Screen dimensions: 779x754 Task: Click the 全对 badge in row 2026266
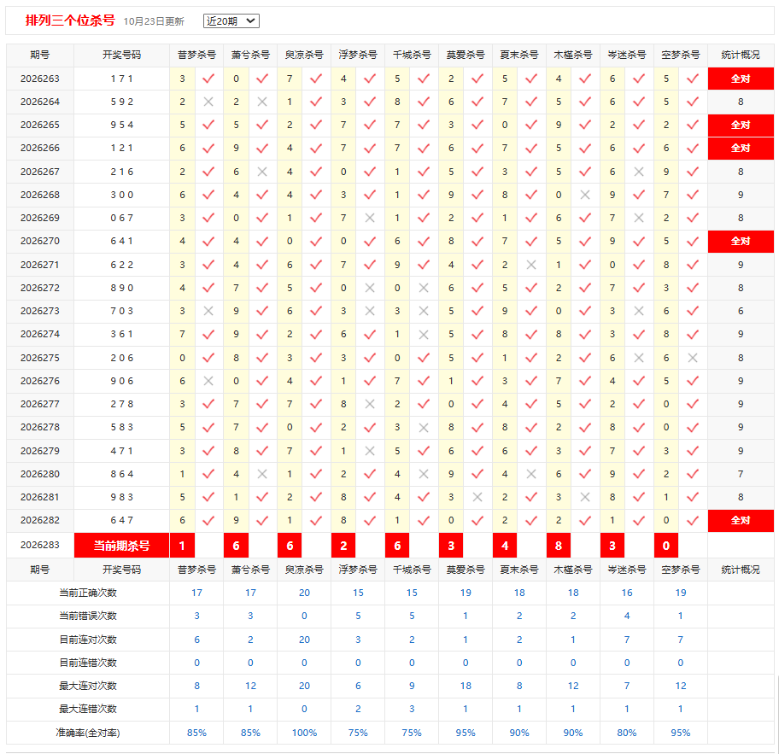(741, 148)
